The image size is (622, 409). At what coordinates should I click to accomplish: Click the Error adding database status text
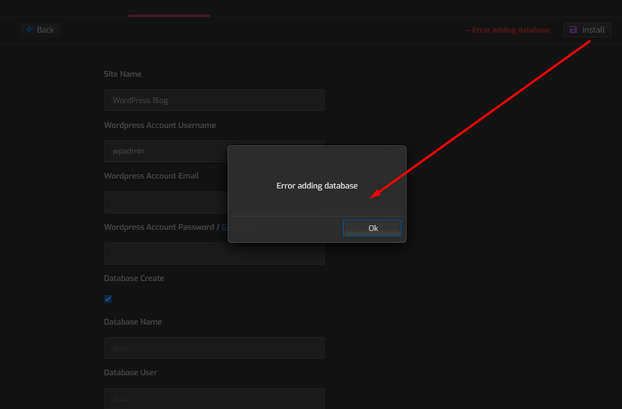tap(510, 30)
